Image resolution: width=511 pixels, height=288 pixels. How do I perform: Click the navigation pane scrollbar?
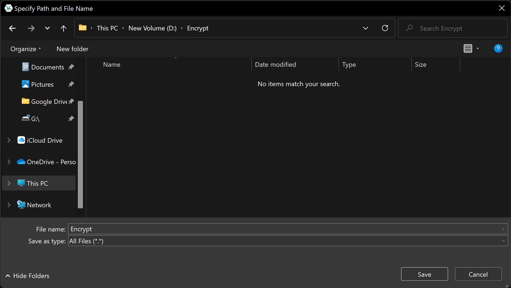coord(80,154)
